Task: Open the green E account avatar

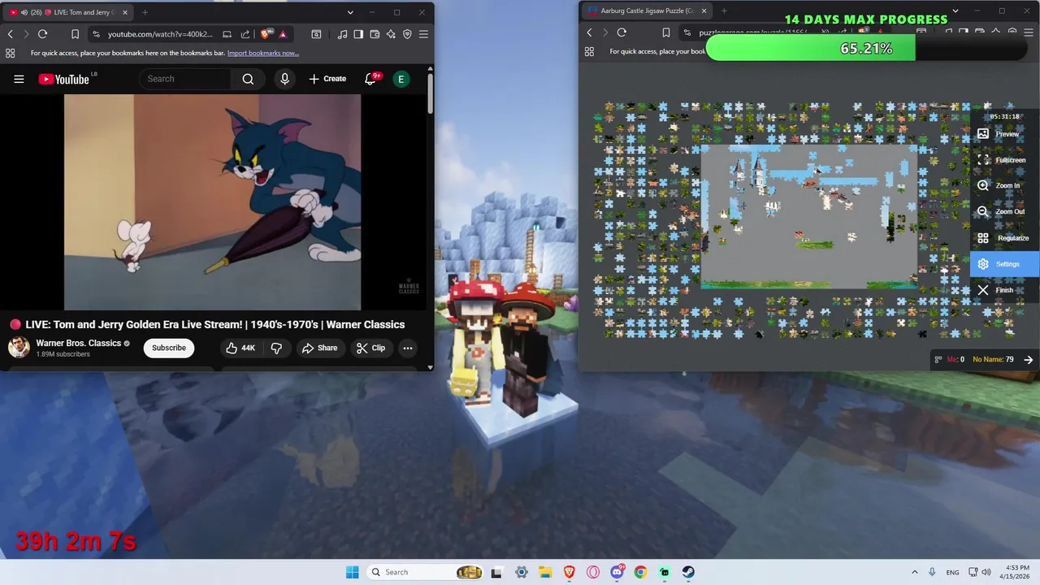Action: pos(401,79)
